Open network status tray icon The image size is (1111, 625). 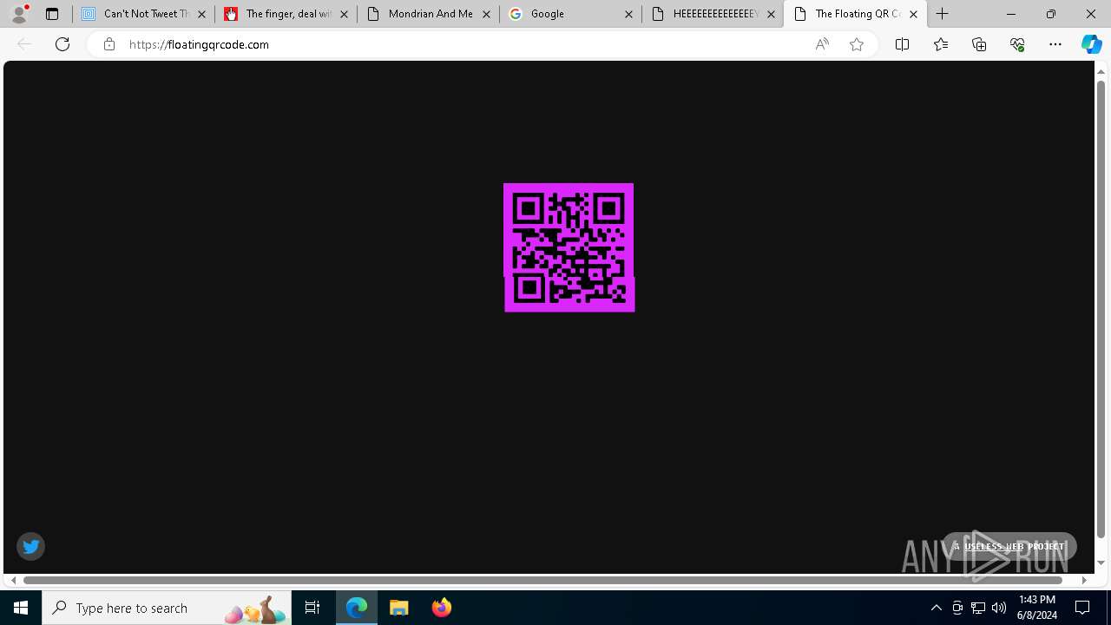tap(978, 608)
